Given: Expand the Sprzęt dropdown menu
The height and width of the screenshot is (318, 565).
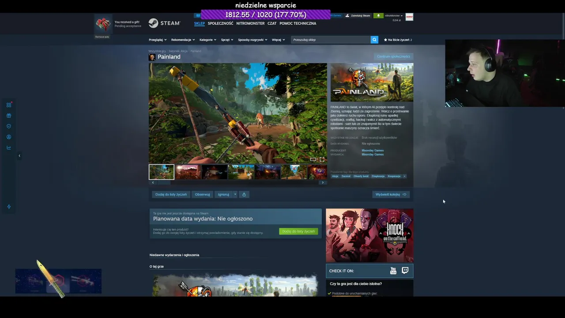Looking at the screenshot, I should [227, 40].
